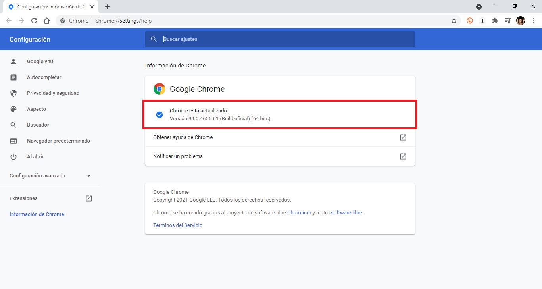542x289 pixels.
Task: Open the user profile avatar
Action: click(521, 21)
